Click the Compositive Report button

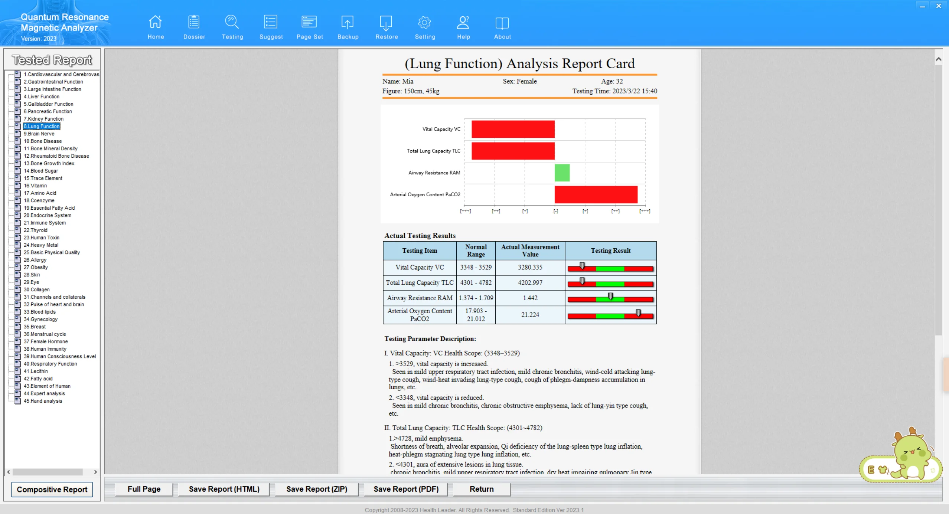tap(52, 489)
